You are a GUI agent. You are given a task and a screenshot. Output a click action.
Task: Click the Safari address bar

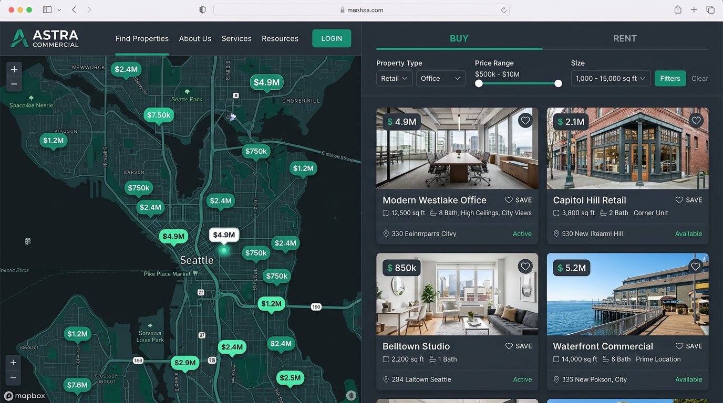click(x=361, y=10)
